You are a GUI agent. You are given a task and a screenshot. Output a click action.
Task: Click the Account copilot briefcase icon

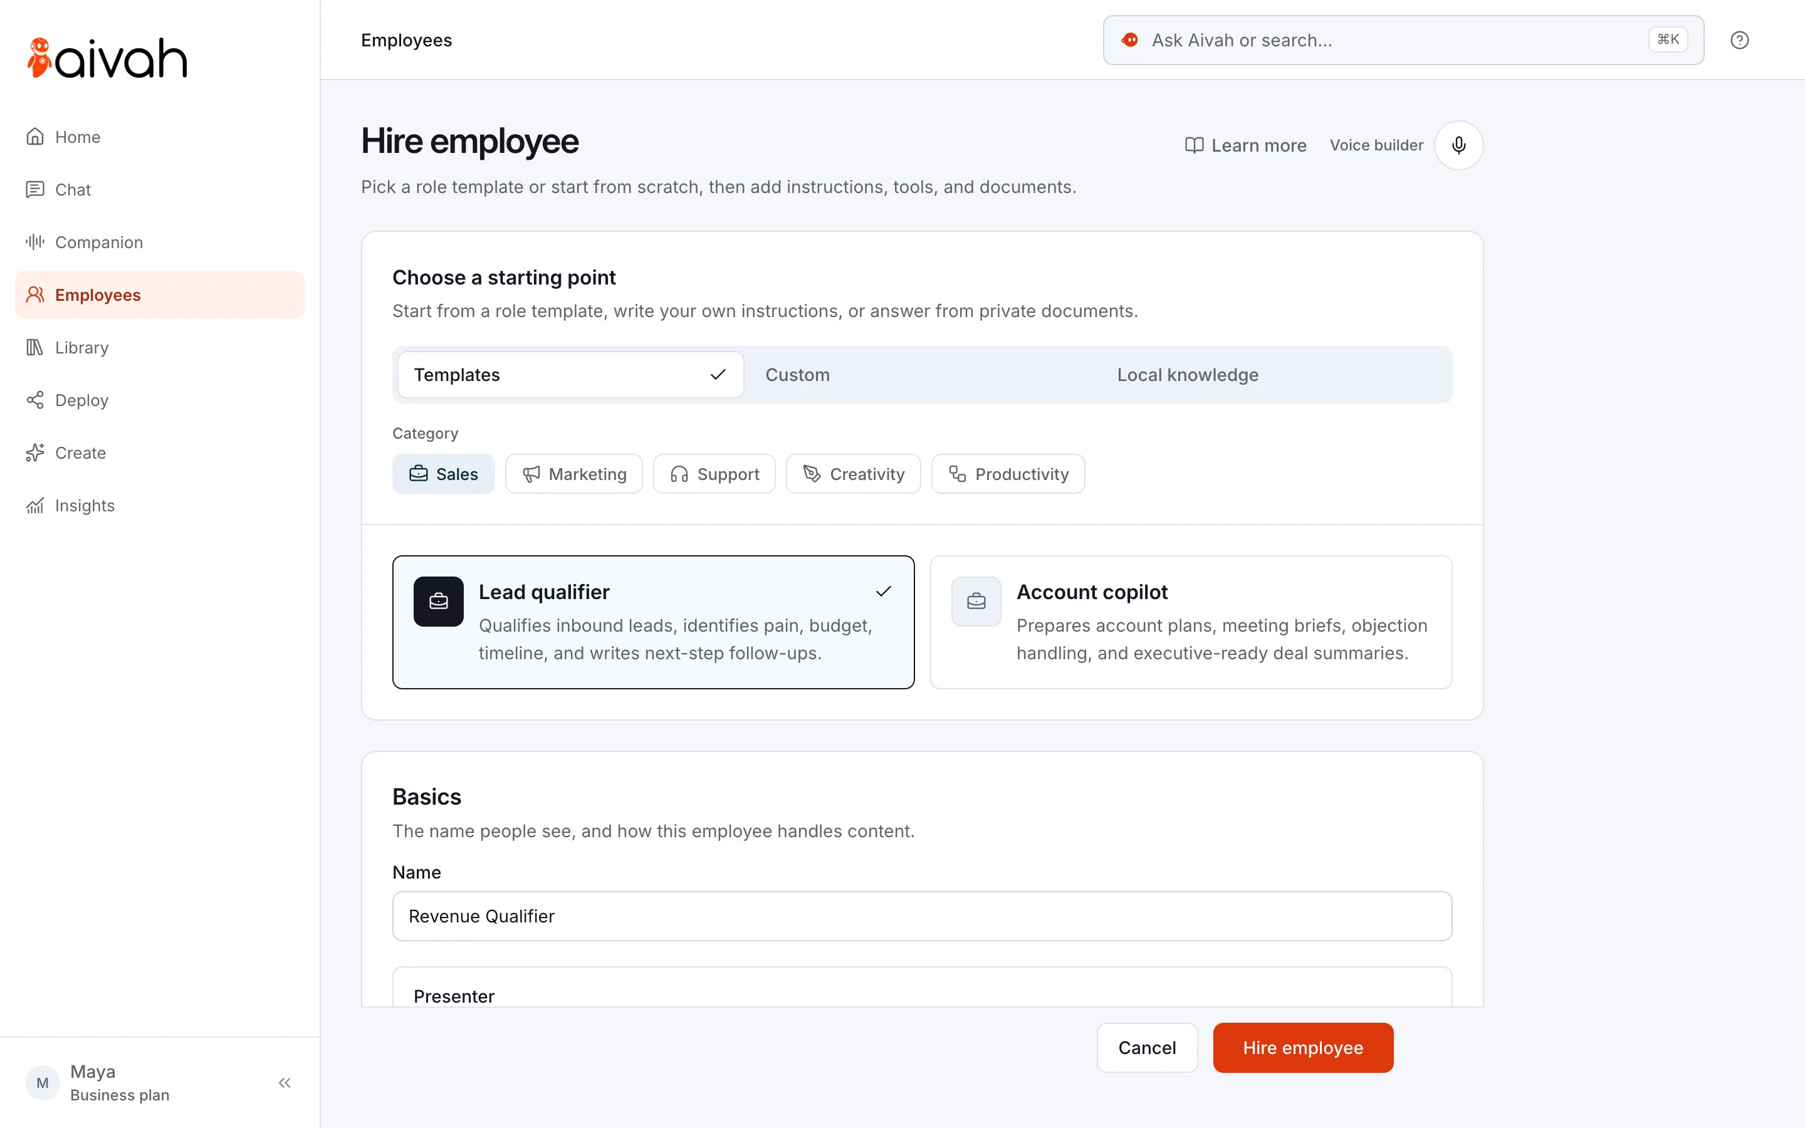click(x=976, y=602)
